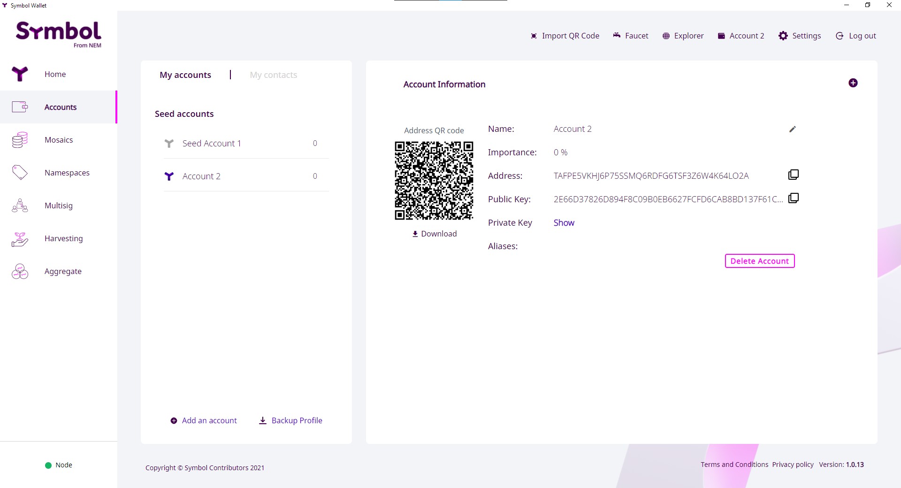Screen dimensions: 901x488
Task: Click the Address QR code image
Action: click(x=434, y=181)
